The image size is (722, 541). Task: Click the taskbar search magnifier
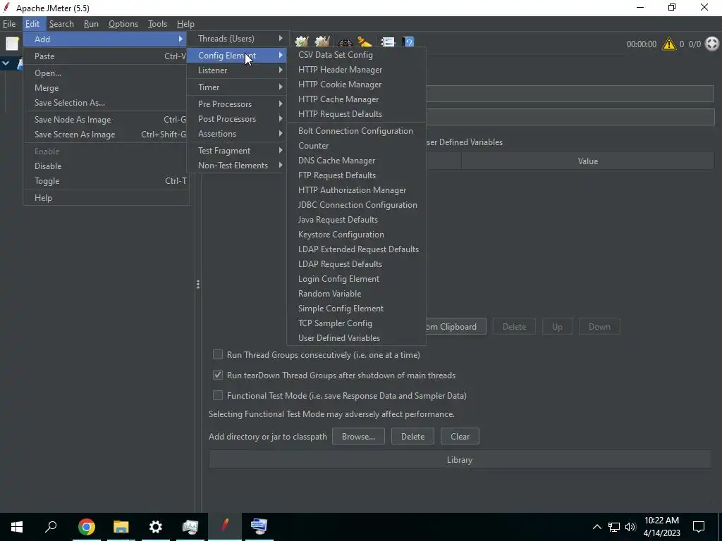(51, 526)
